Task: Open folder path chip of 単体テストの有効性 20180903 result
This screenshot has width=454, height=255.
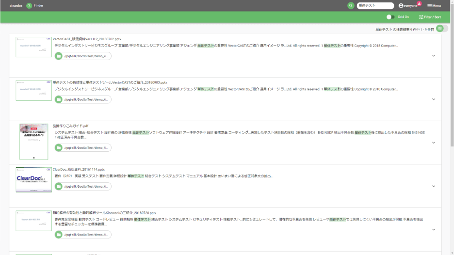Action: (x=83, y=99)
